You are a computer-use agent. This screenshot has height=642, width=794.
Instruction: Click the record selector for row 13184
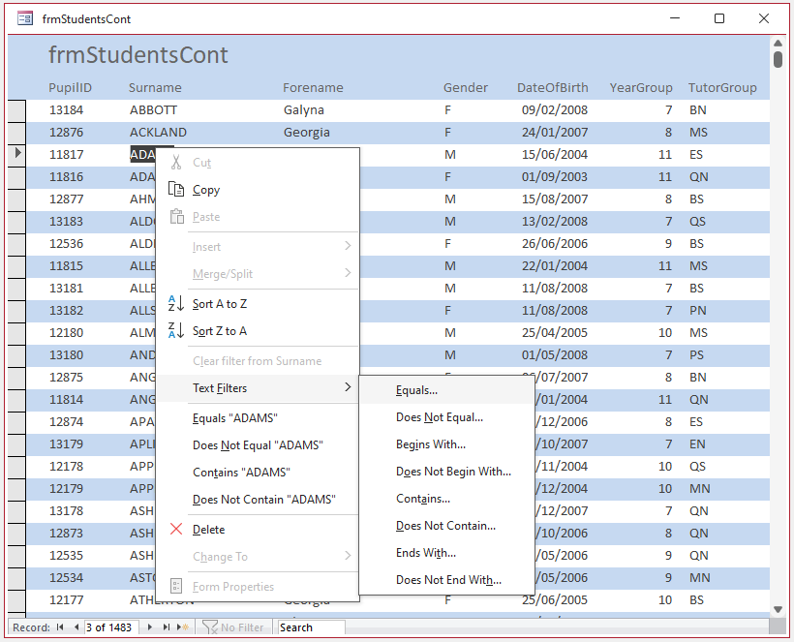[16, 109]
